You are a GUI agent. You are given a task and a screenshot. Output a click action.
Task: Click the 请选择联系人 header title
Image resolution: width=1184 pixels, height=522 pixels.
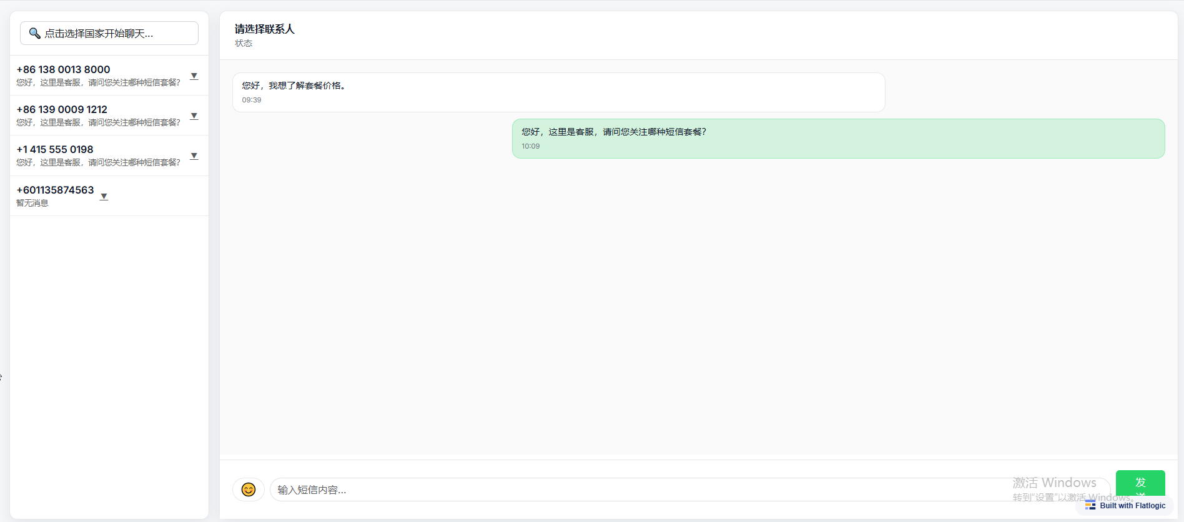264,29
